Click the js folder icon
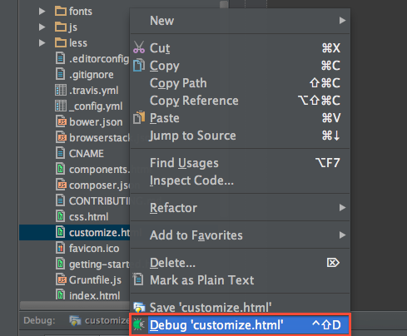Image resolution: width=407 pixels, height=336 pixels. pos(61,27)
